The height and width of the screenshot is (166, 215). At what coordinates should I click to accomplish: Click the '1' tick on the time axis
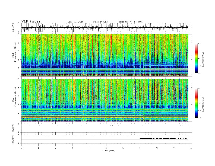pos(38,148)
